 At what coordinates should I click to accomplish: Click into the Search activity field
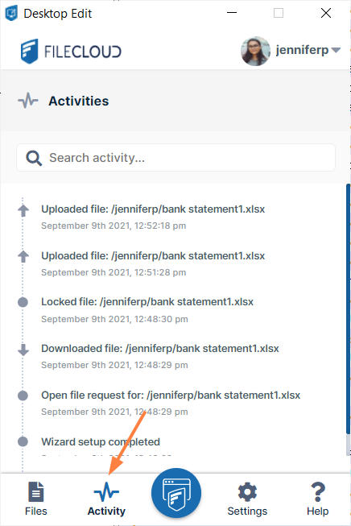pyautogui.click(x=176, y=158)
